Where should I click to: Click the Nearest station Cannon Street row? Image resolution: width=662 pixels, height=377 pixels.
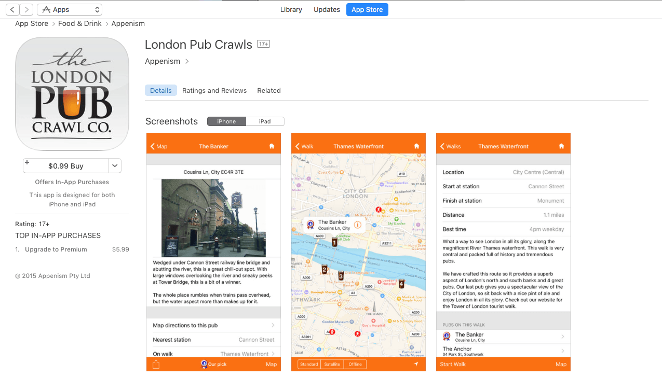click(213, 340)
